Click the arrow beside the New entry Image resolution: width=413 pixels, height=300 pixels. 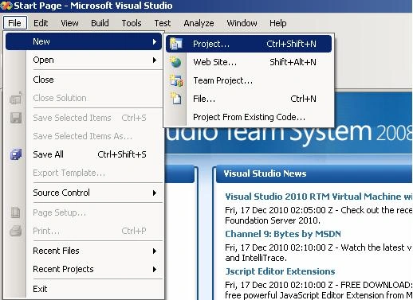click(x=155, y=41)
